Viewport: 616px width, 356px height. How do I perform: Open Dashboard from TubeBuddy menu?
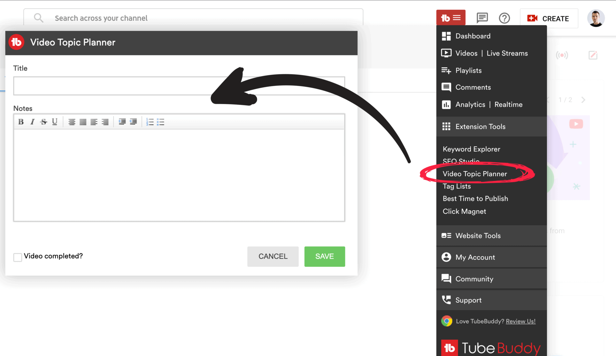tap(473, 36)
